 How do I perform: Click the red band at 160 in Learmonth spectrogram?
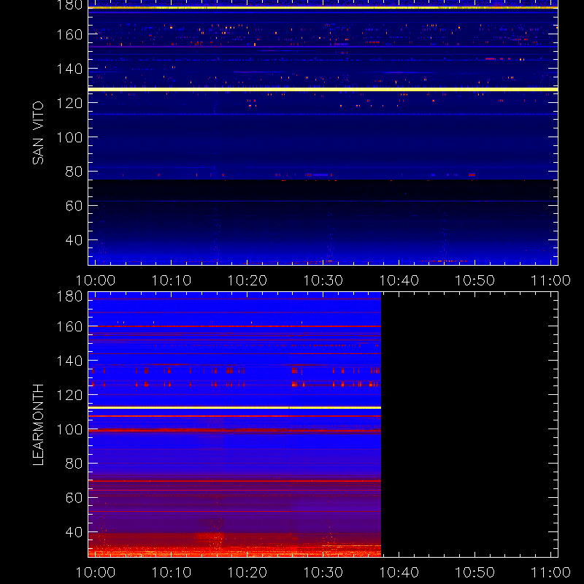(234, 326)
